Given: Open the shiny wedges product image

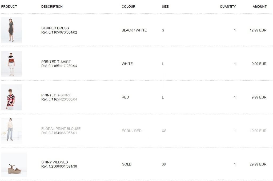Looking at the screenshot, I should pyautogui.click(x=14, y=164).
